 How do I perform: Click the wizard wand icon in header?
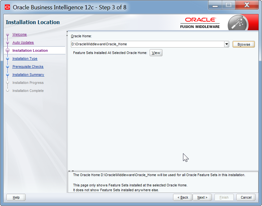click(x=238, y=23)
